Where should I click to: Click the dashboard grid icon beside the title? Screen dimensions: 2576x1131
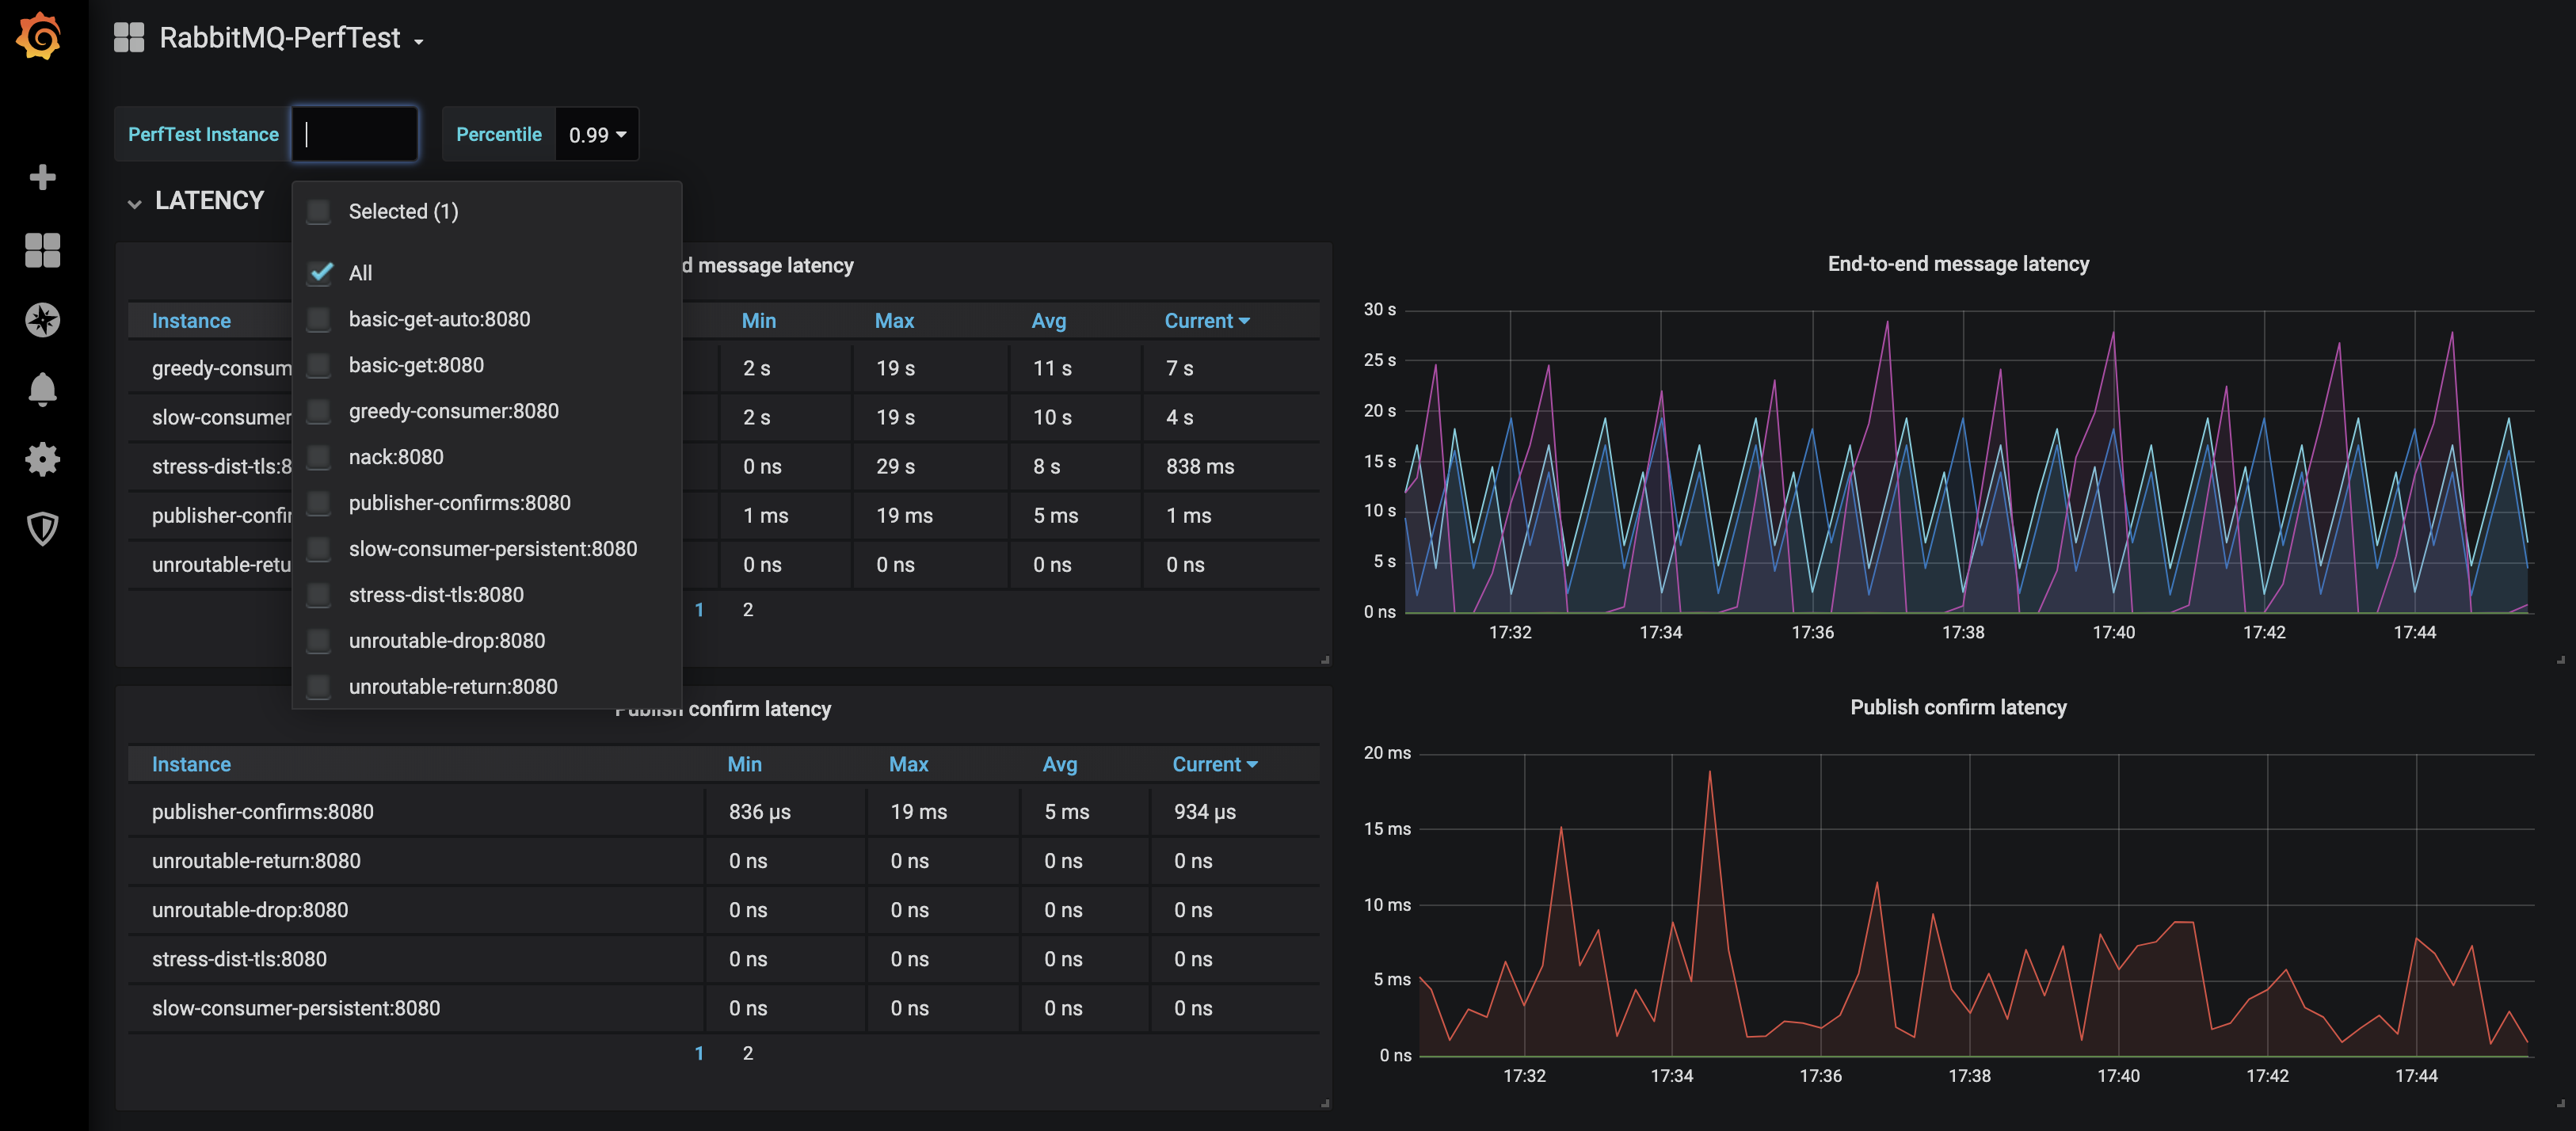[129, 38]
